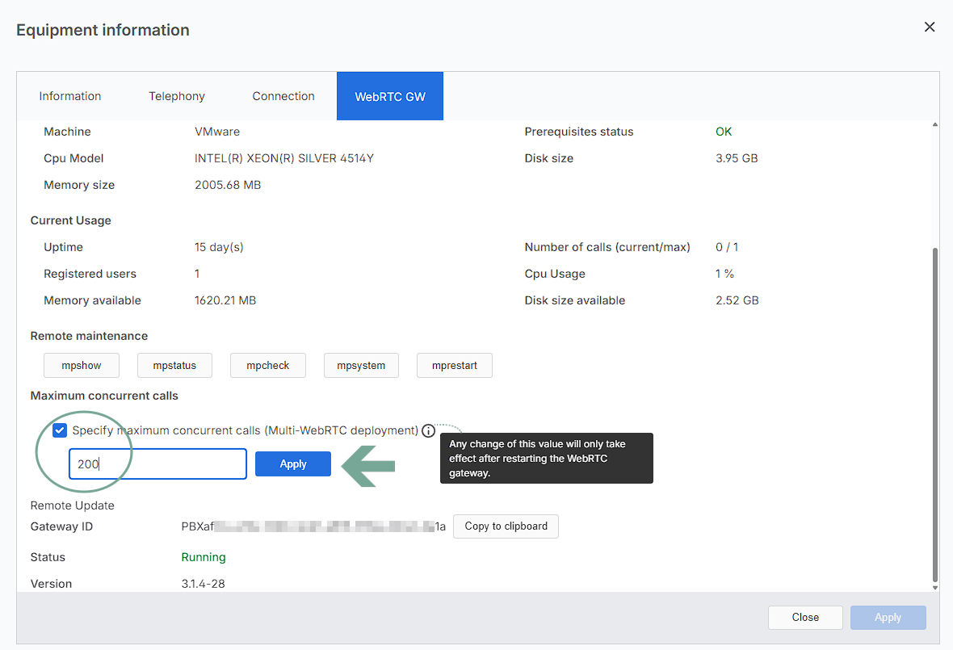The height and width of the screenshot is (650, 953).
Task: Click the scrollbar down arrow
Action: tap(934, 587)
